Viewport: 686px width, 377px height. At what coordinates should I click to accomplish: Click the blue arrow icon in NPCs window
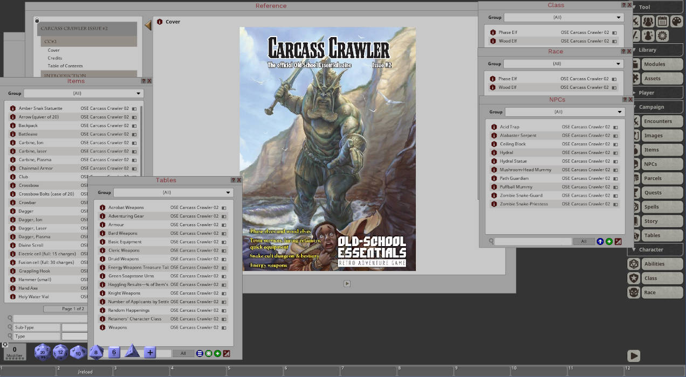click(x=600, y=241)
